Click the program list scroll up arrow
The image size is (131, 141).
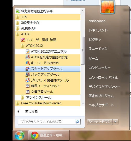pyautogui.click(x=83, y=11)
